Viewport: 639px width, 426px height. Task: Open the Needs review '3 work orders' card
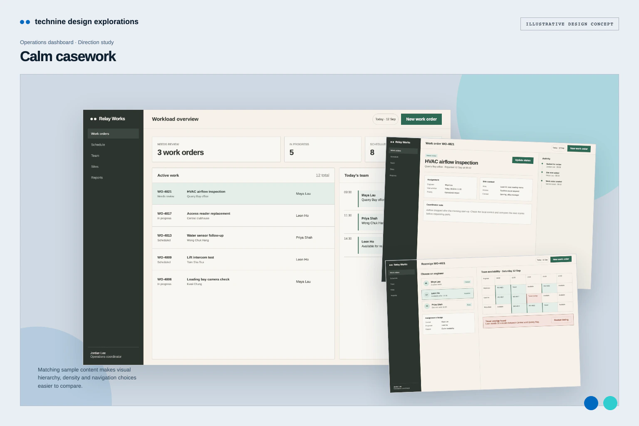(216, 149)
